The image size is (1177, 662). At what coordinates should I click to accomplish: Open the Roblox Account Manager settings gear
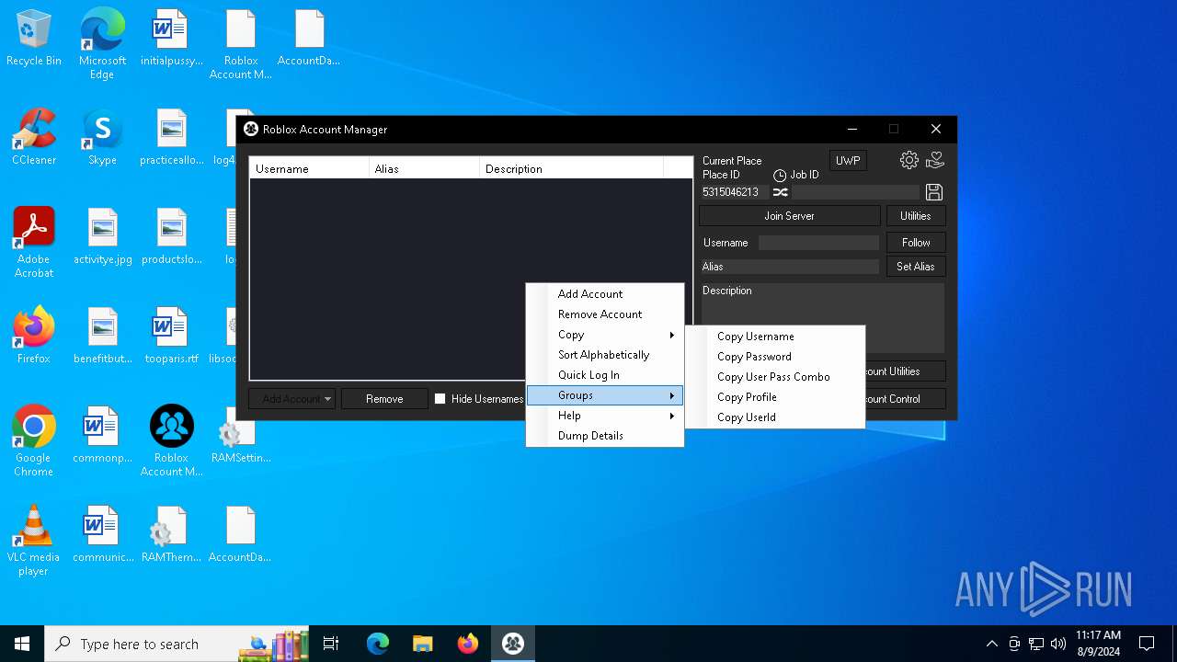pos(908,160)
